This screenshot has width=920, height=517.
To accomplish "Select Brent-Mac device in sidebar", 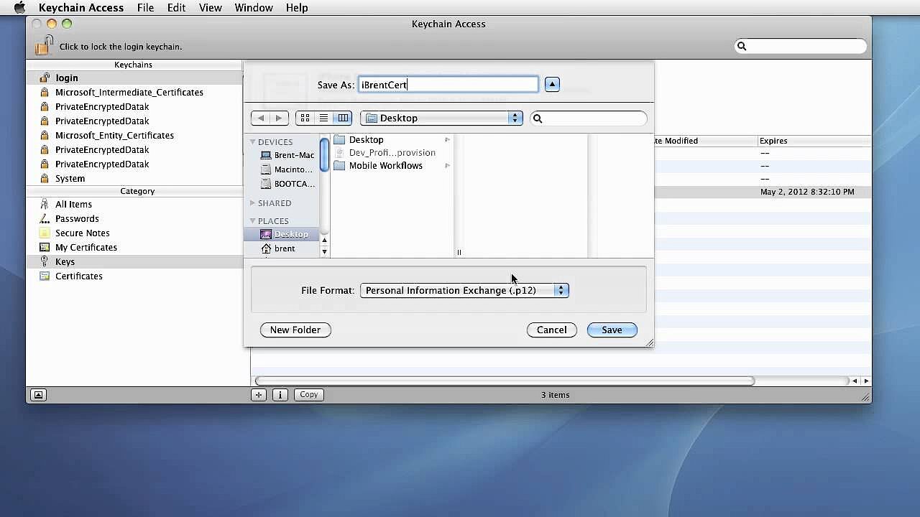I will (287, 155).
